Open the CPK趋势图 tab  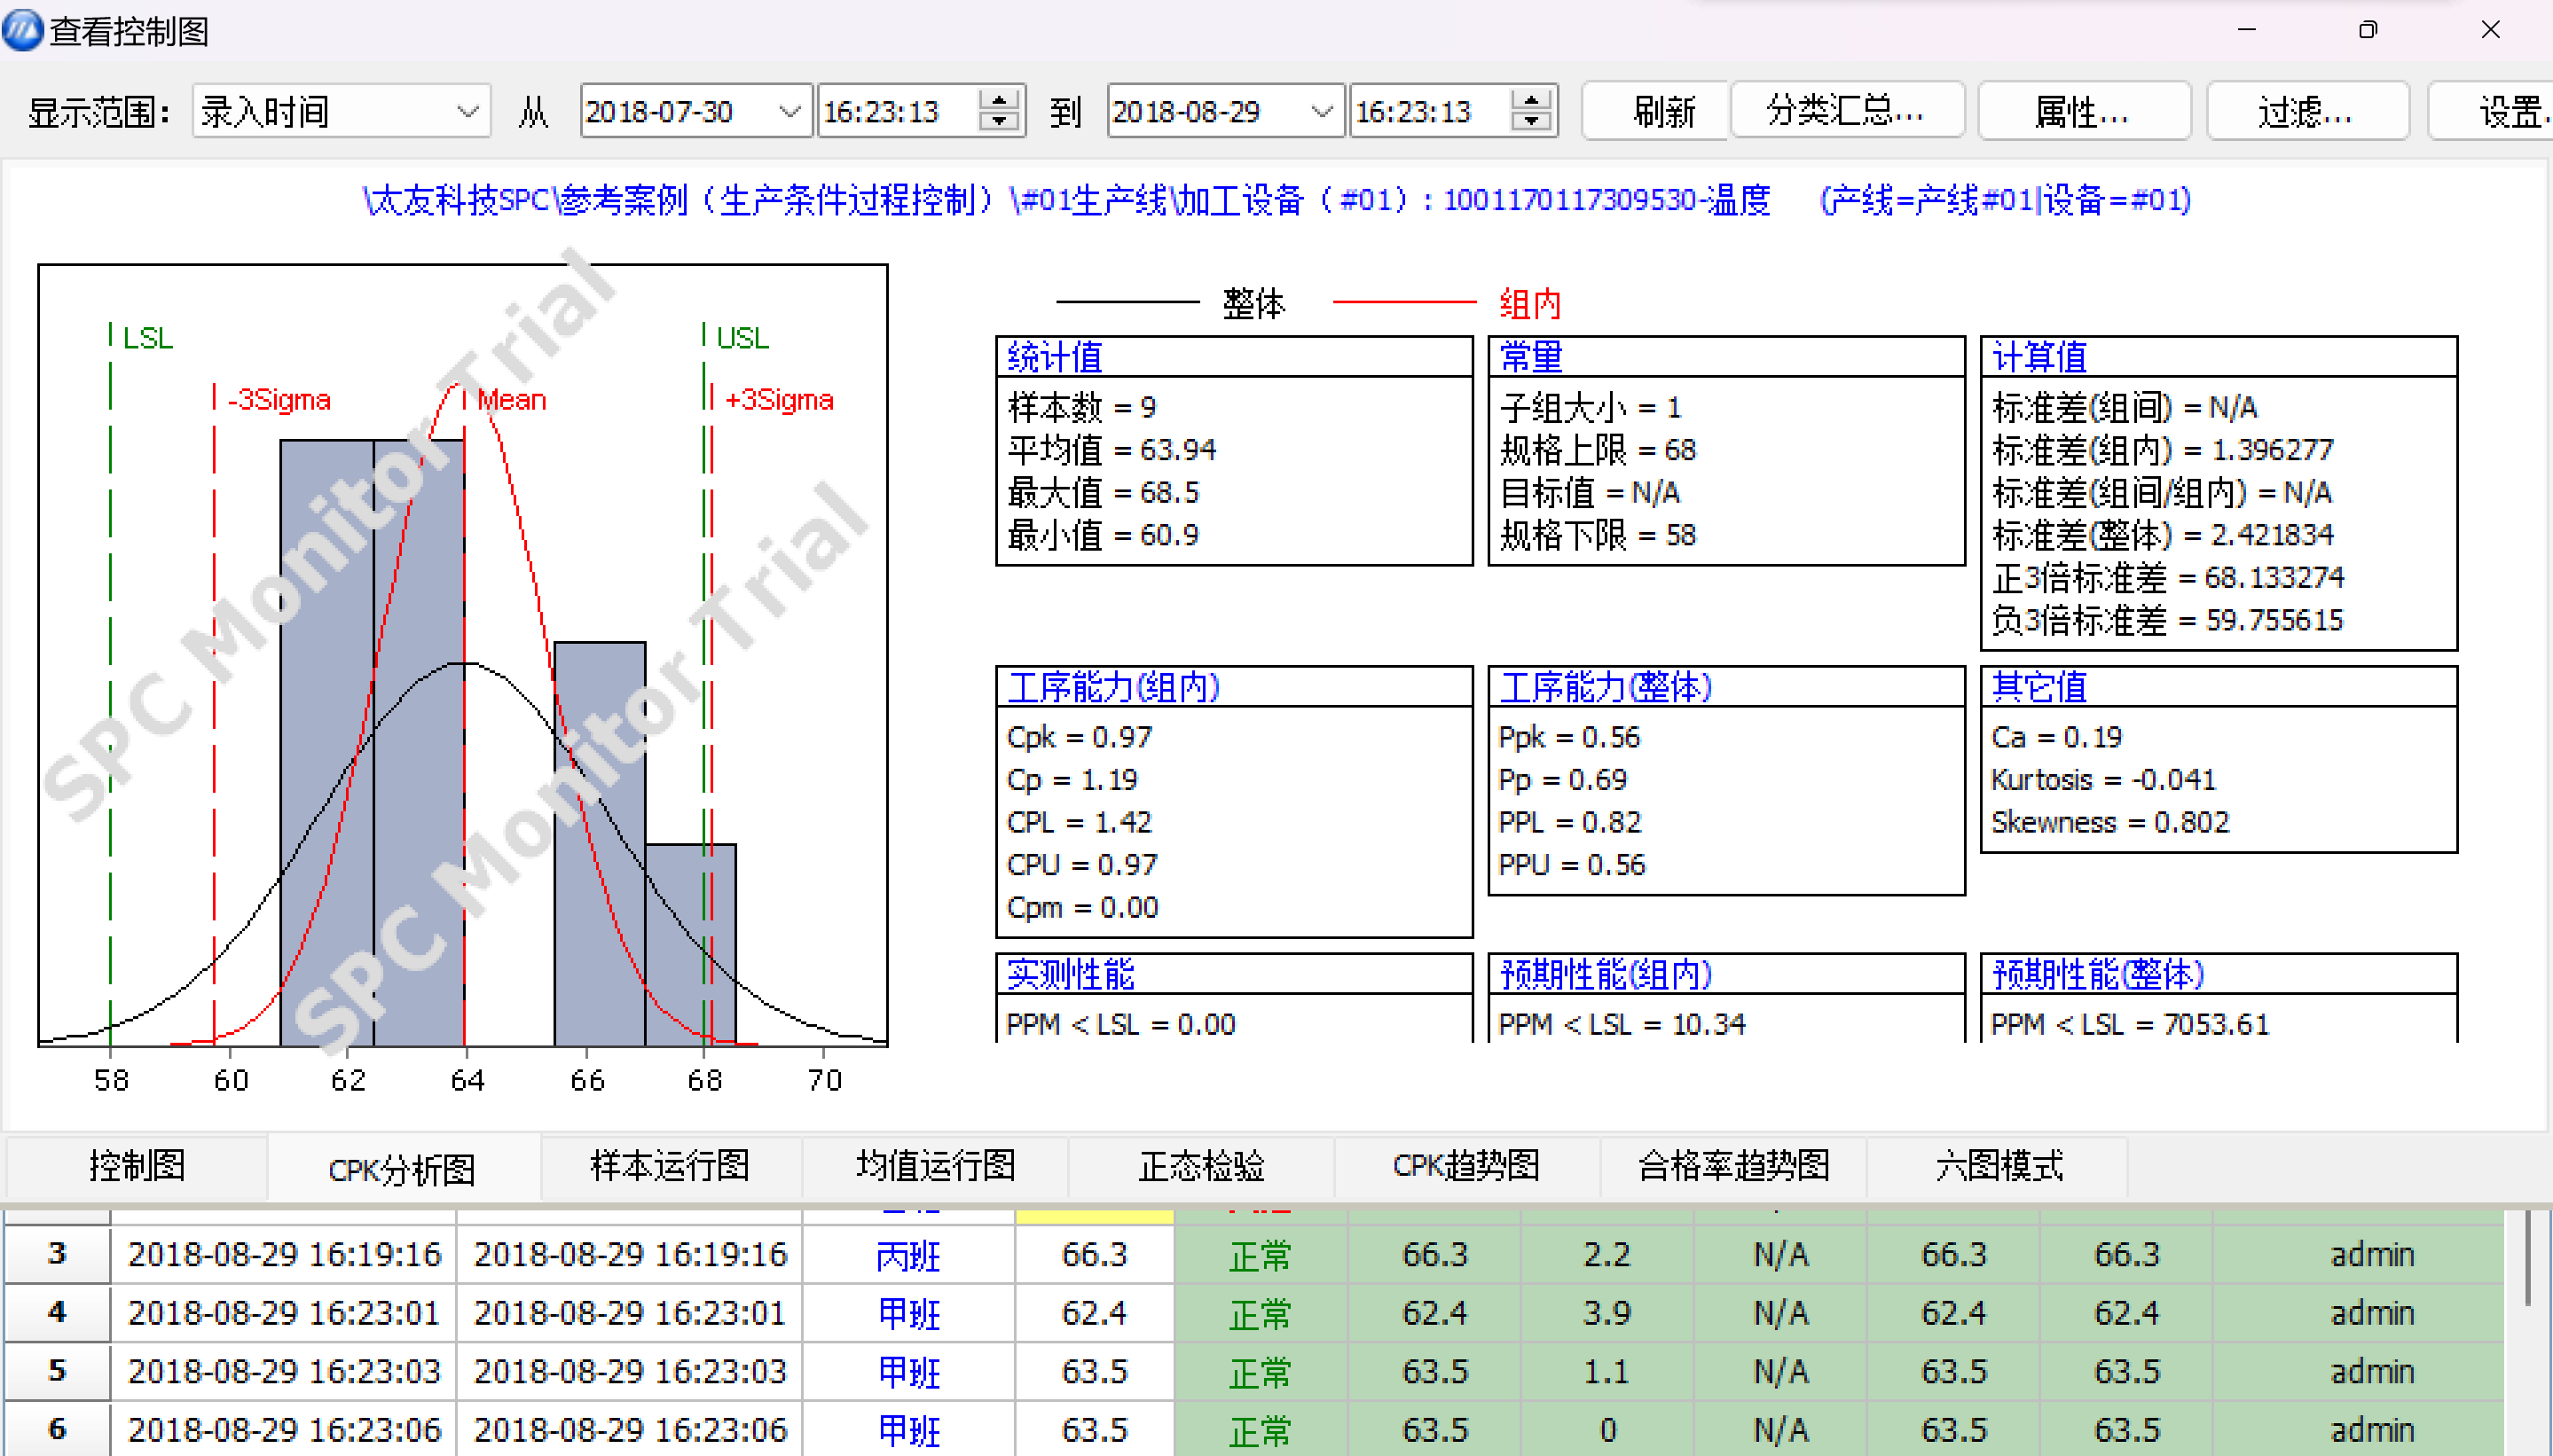coord(1465,1165)
